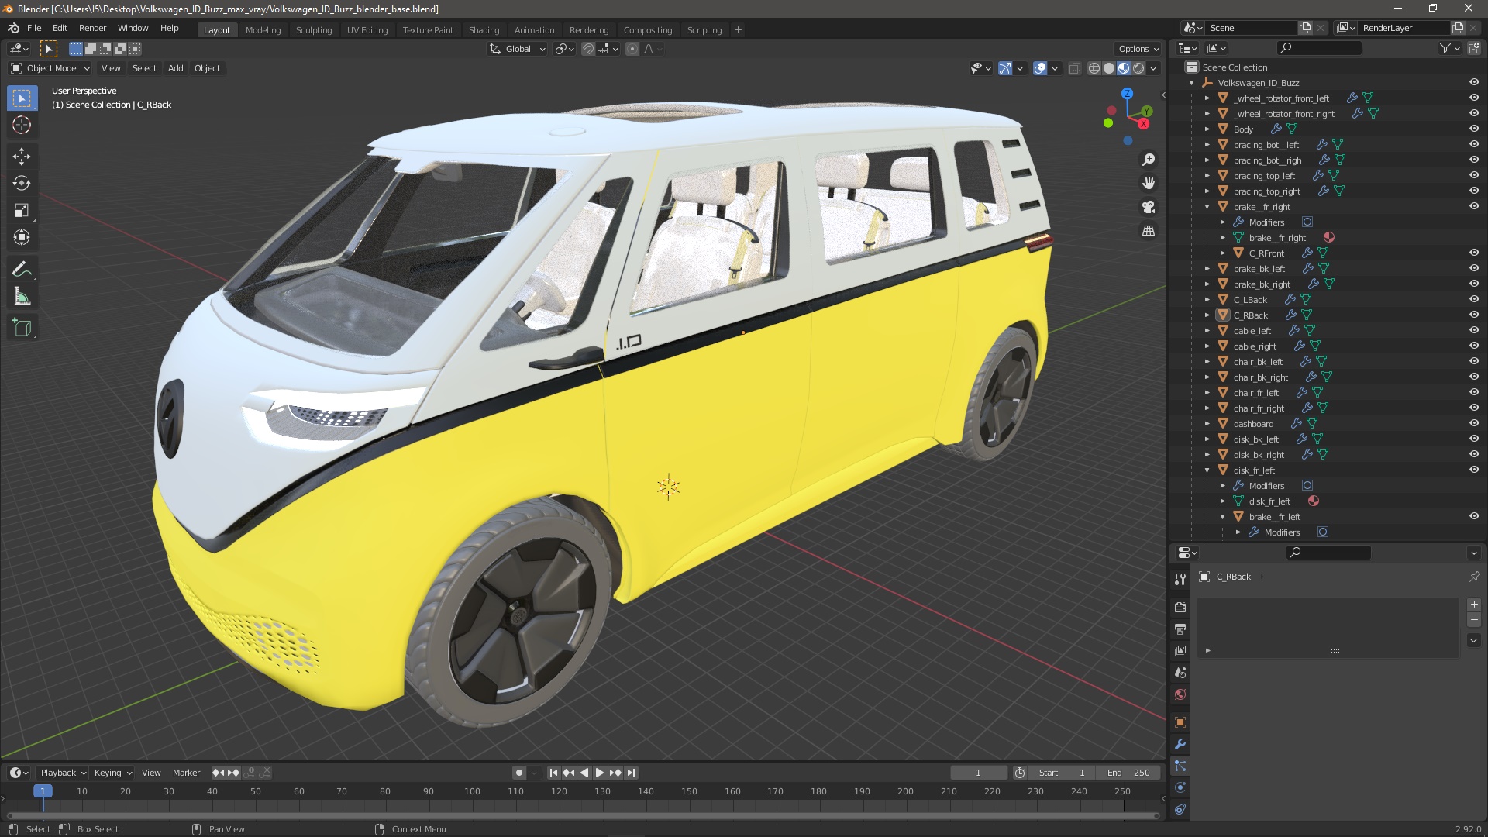Click the Pan view hand icon
This screenshot has width=1488, height=837.
click(x=1149, y=183)
